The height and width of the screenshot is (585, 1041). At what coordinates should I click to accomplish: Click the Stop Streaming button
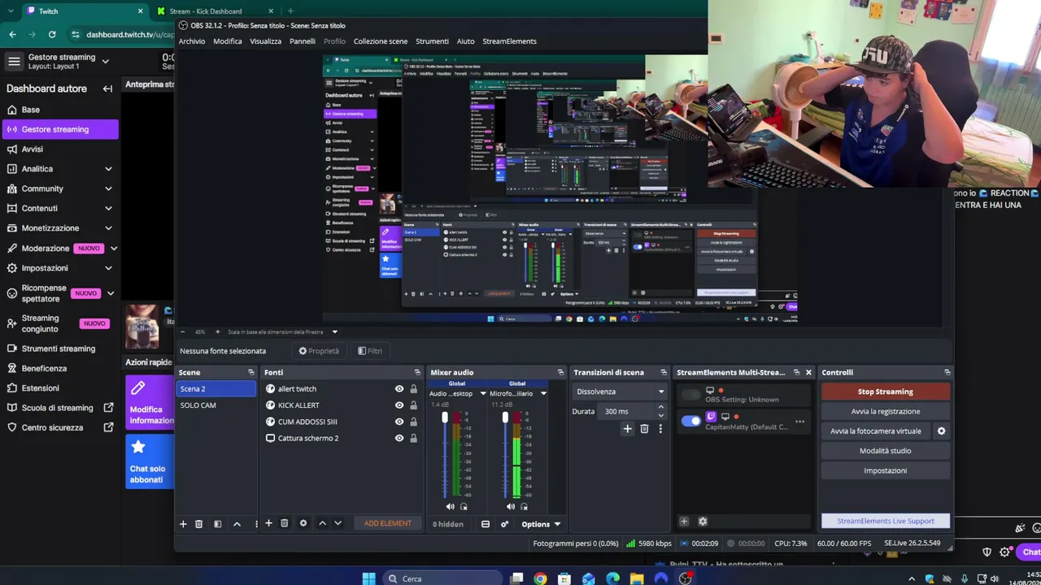tap(886, 392)
